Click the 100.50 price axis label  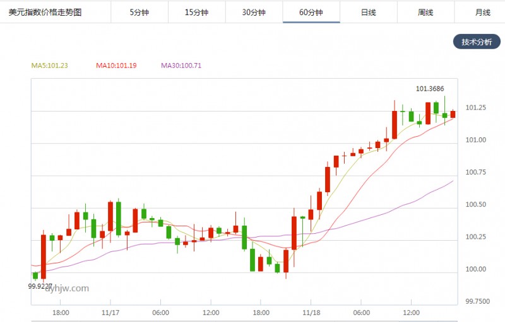click(476, 205)
